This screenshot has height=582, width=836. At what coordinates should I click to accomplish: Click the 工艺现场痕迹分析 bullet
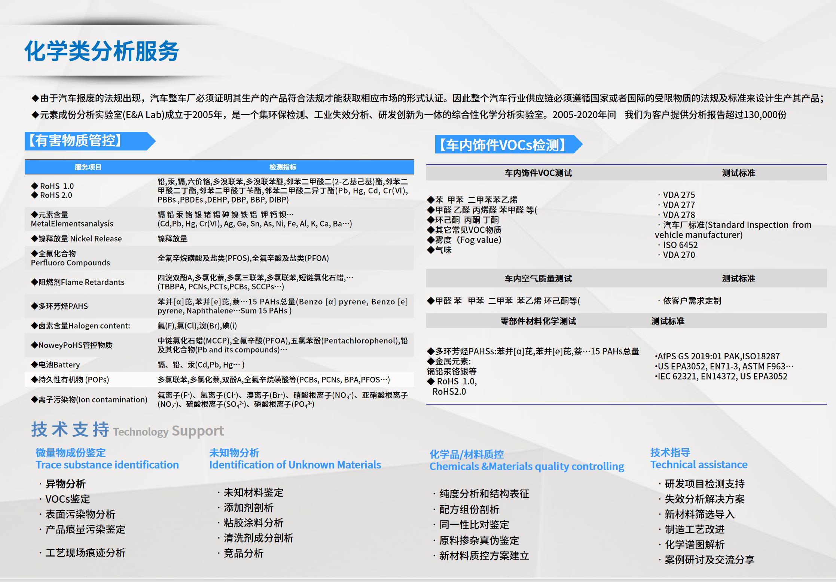(x=82, y=553)
